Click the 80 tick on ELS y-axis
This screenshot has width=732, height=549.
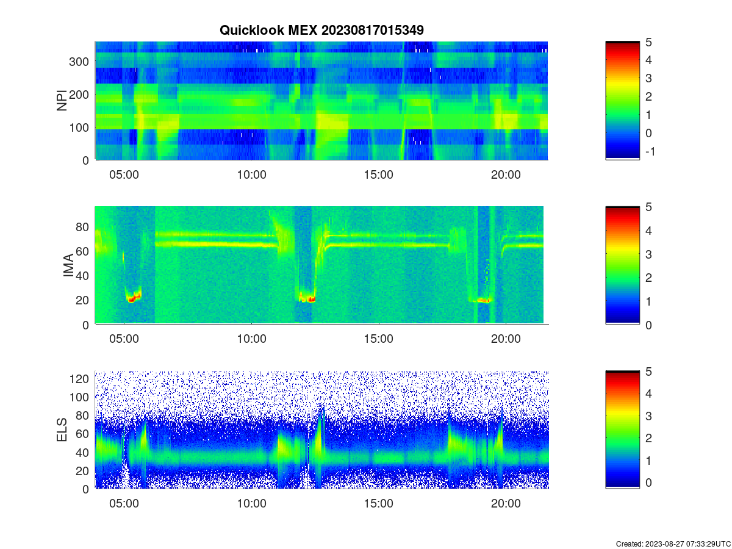pyautogui.click(x=84, y=415)
